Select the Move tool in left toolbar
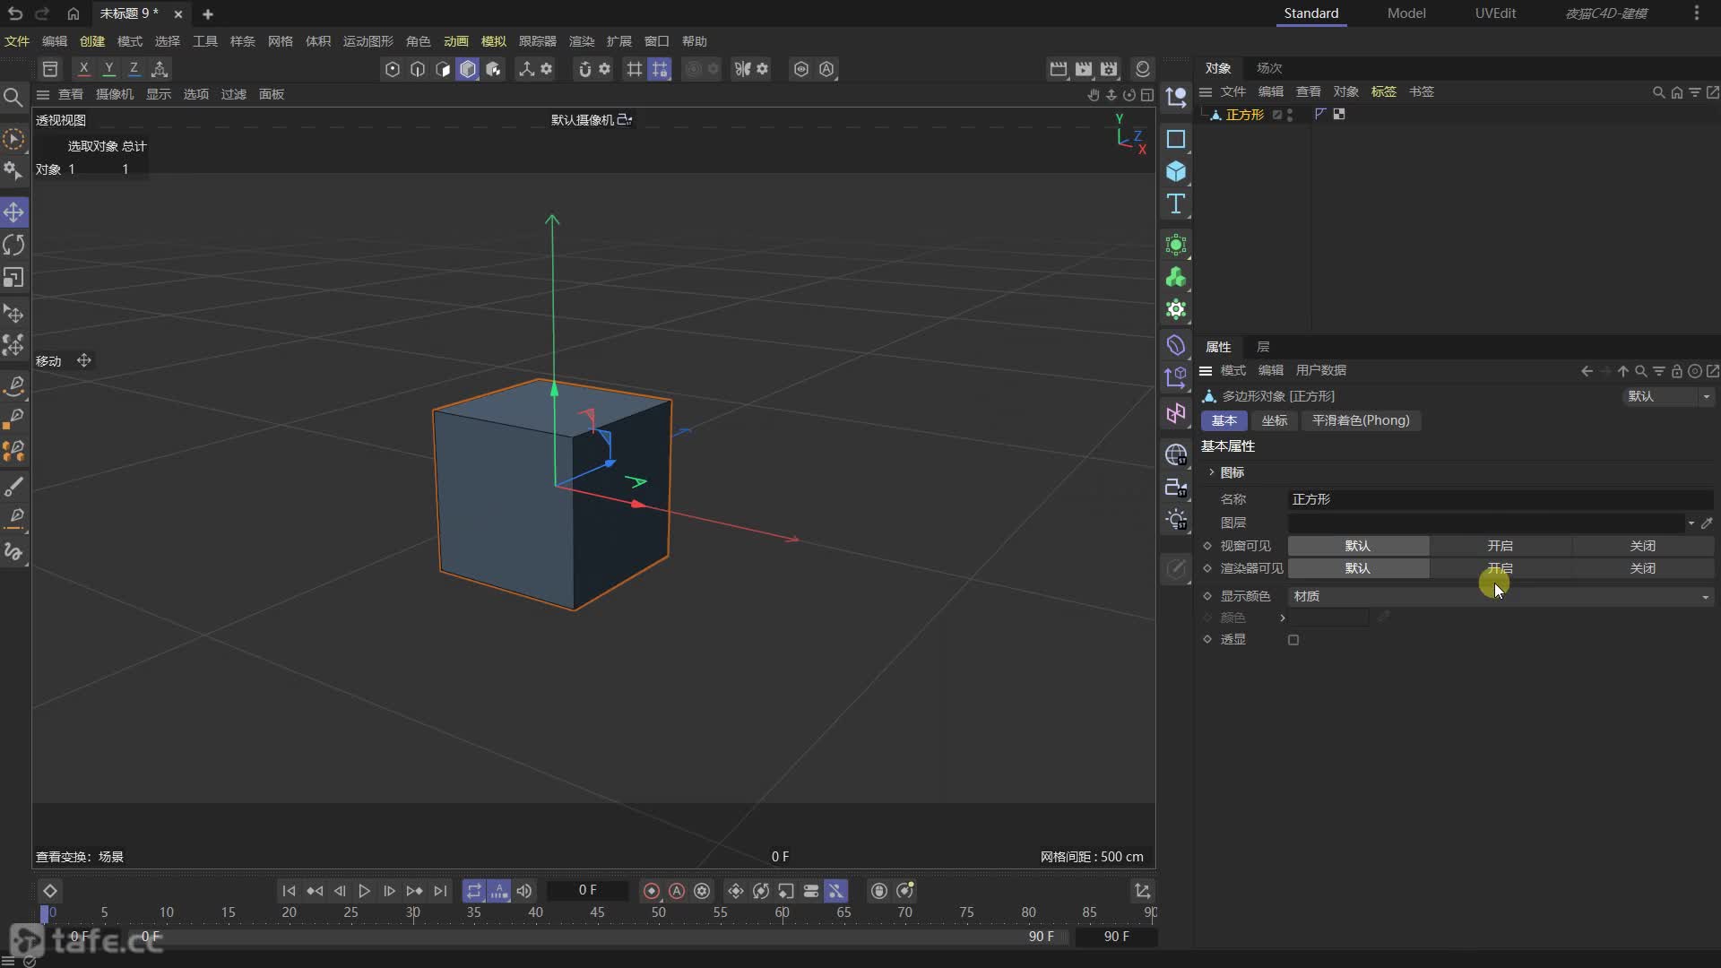Screen dimensions: 1721x968 click(x=13, y=212)
